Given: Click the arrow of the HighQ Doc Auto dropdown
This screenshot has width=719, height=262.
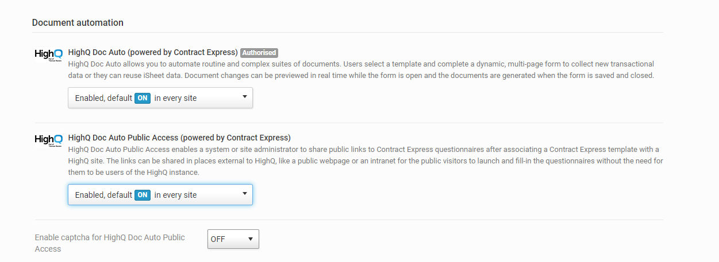Looking at the screenshot, I should click(244, 97).
